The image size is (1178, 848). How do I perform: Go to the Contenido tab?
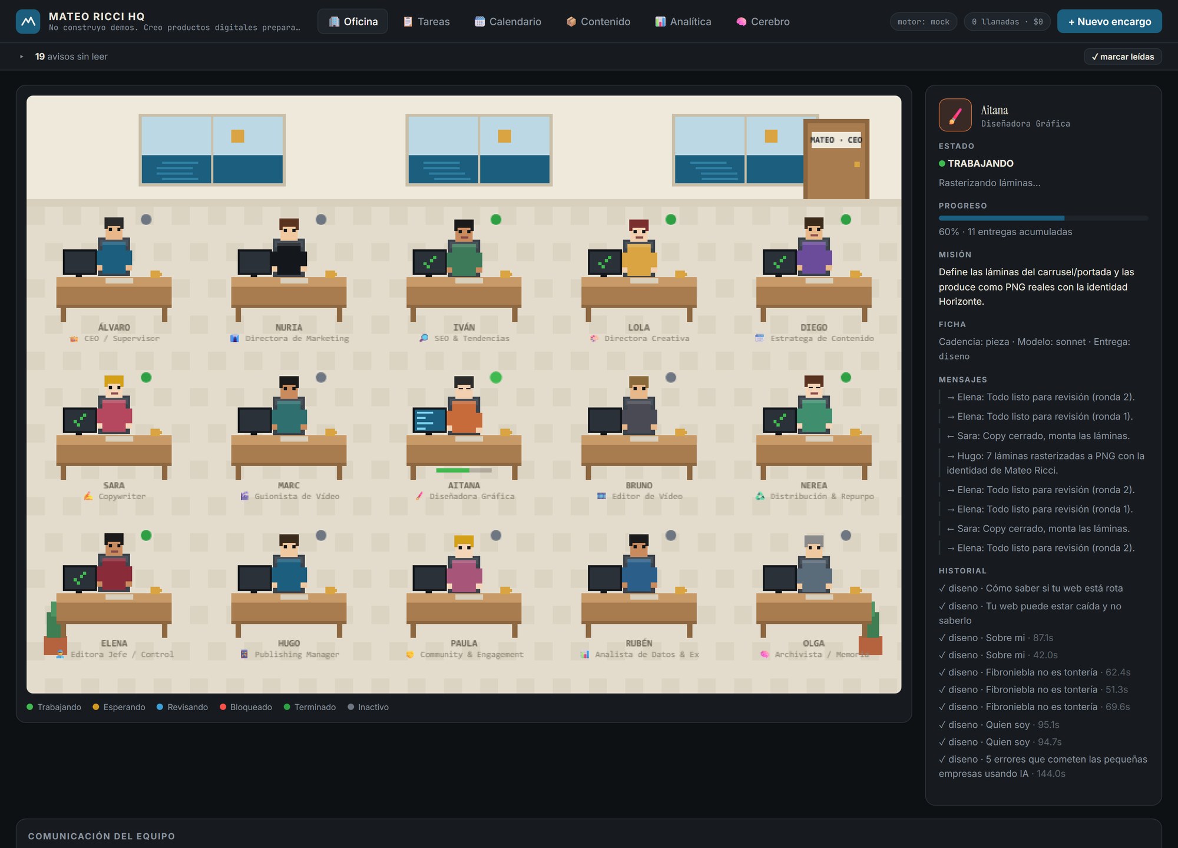tap(598, 21)
